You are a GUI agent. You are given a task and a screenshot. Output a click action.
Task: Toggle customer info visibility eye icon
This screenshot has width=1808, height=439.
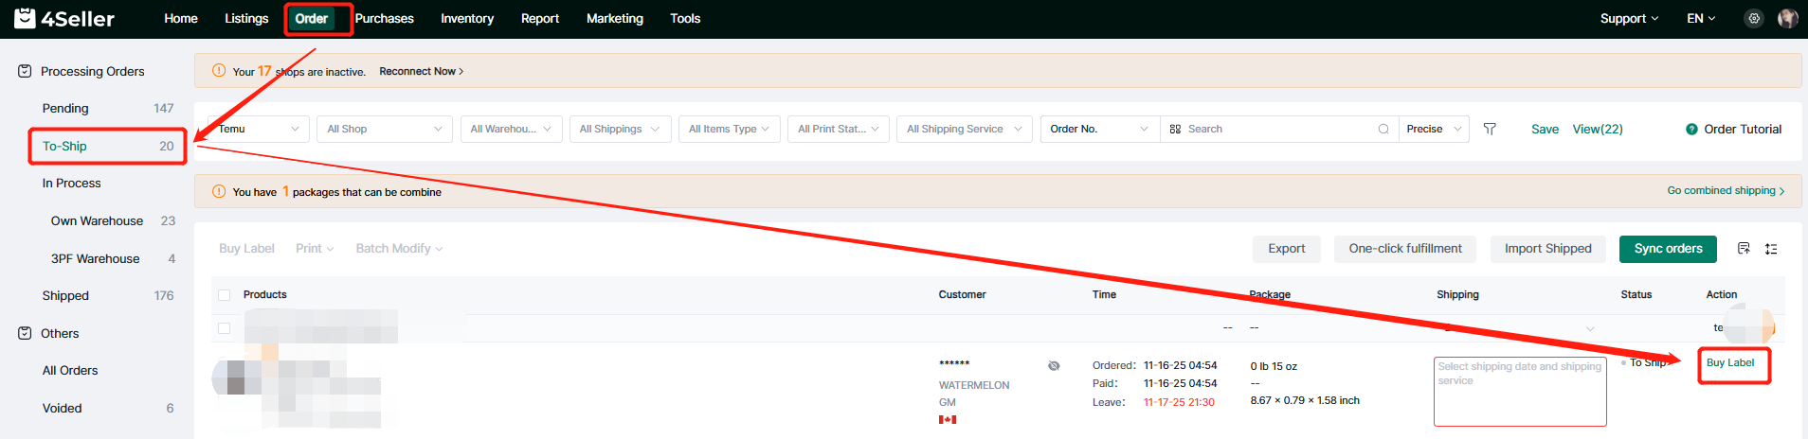pyautogui.click(x=1054, y=366)
